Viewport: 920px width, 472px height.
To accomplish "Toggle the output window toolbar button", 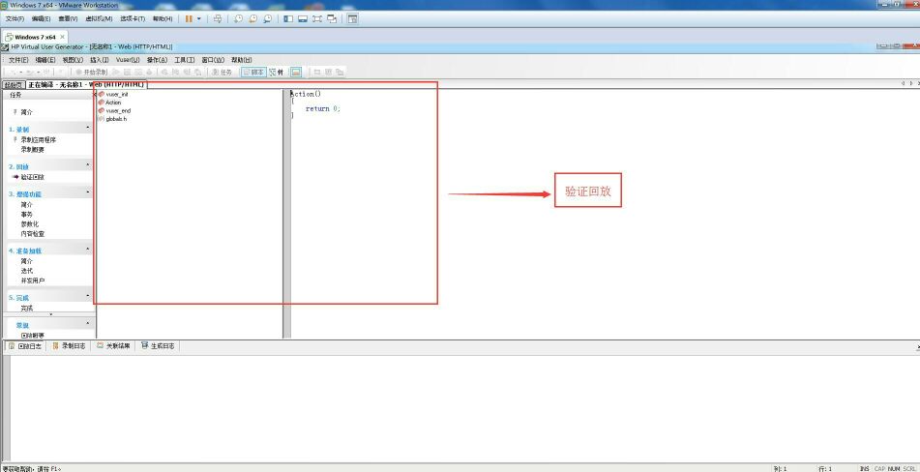I will [296, 72].
